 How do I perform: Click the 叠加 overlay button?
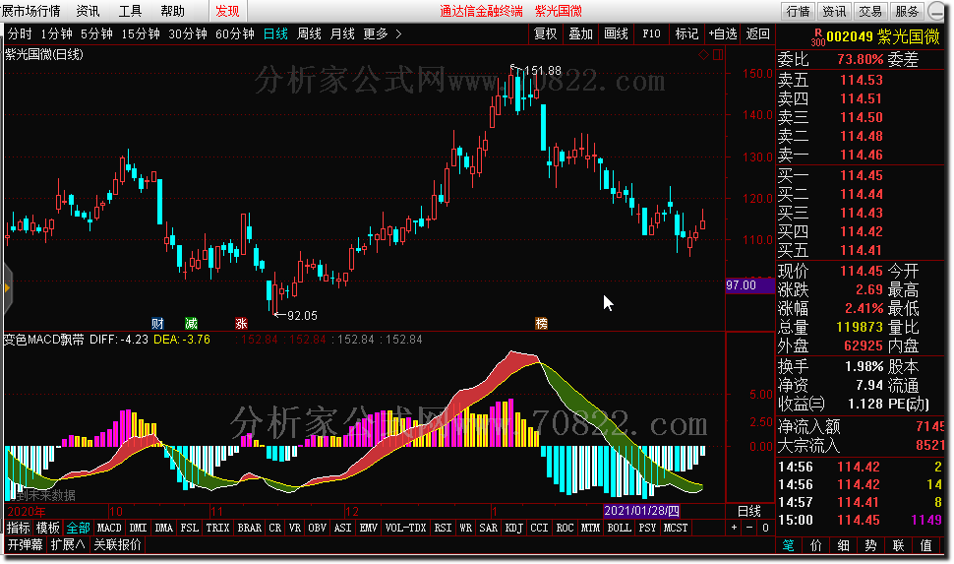point(580,34)
